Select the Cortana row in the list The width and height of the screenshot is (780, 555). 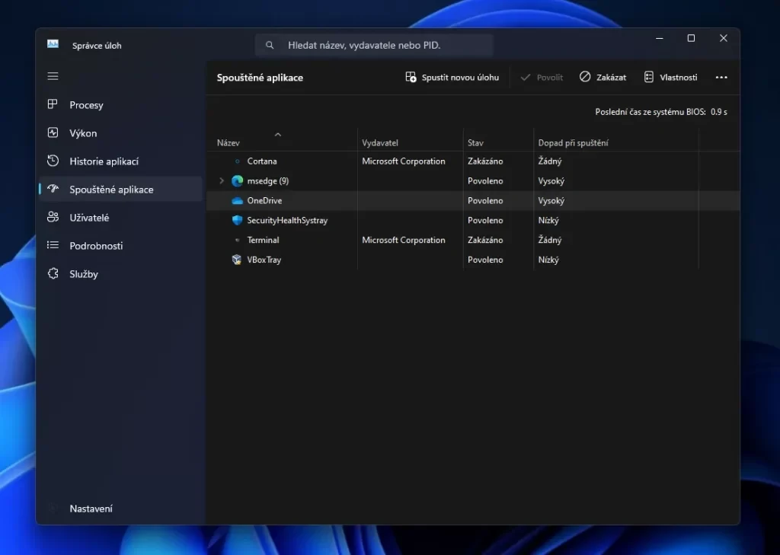coord(263,161)
